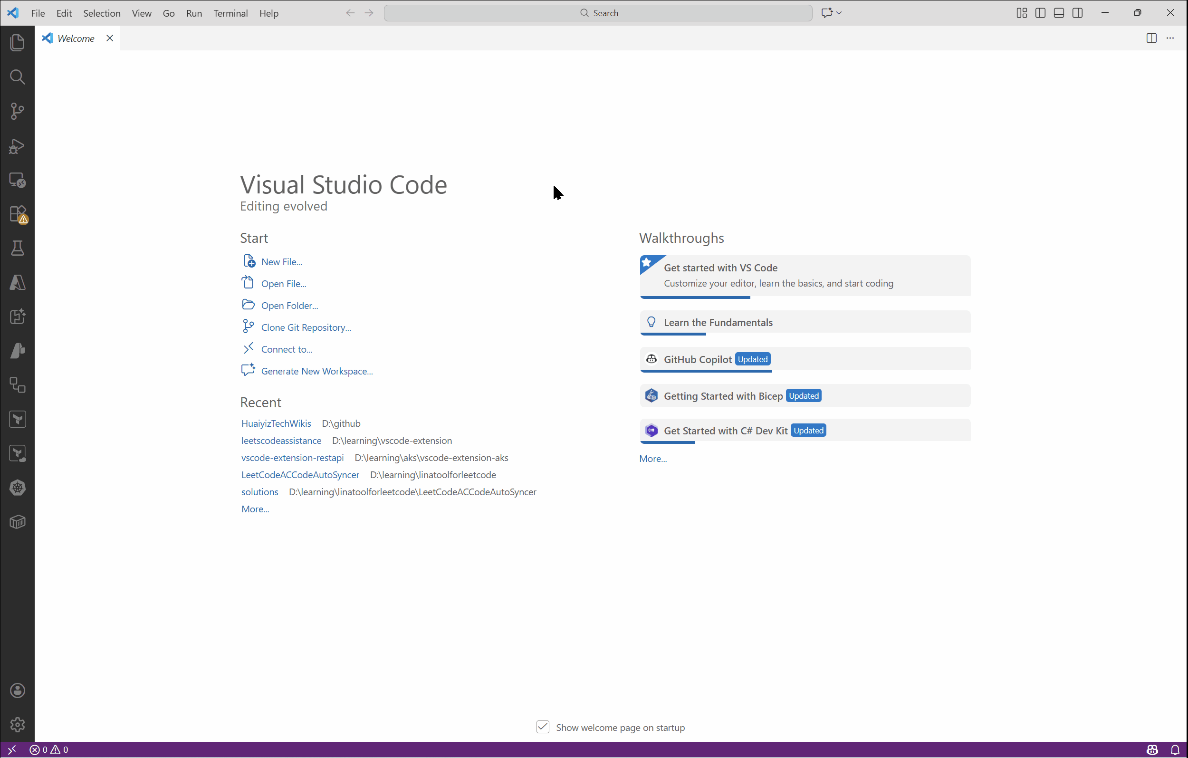The width and height of the screenshot is (1188, 758).
Task: Open More Actions ellipsis in editor
Action: coord(1170,38)
